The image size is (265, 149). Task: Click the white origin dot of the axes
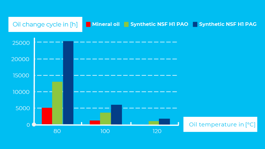pyautogui.click(x=34, y=125)
